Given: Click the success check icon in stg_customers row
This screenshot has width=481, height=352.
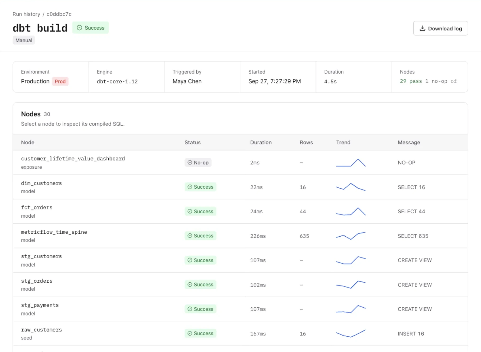Looking at the screenshot, I should (190, 260).
